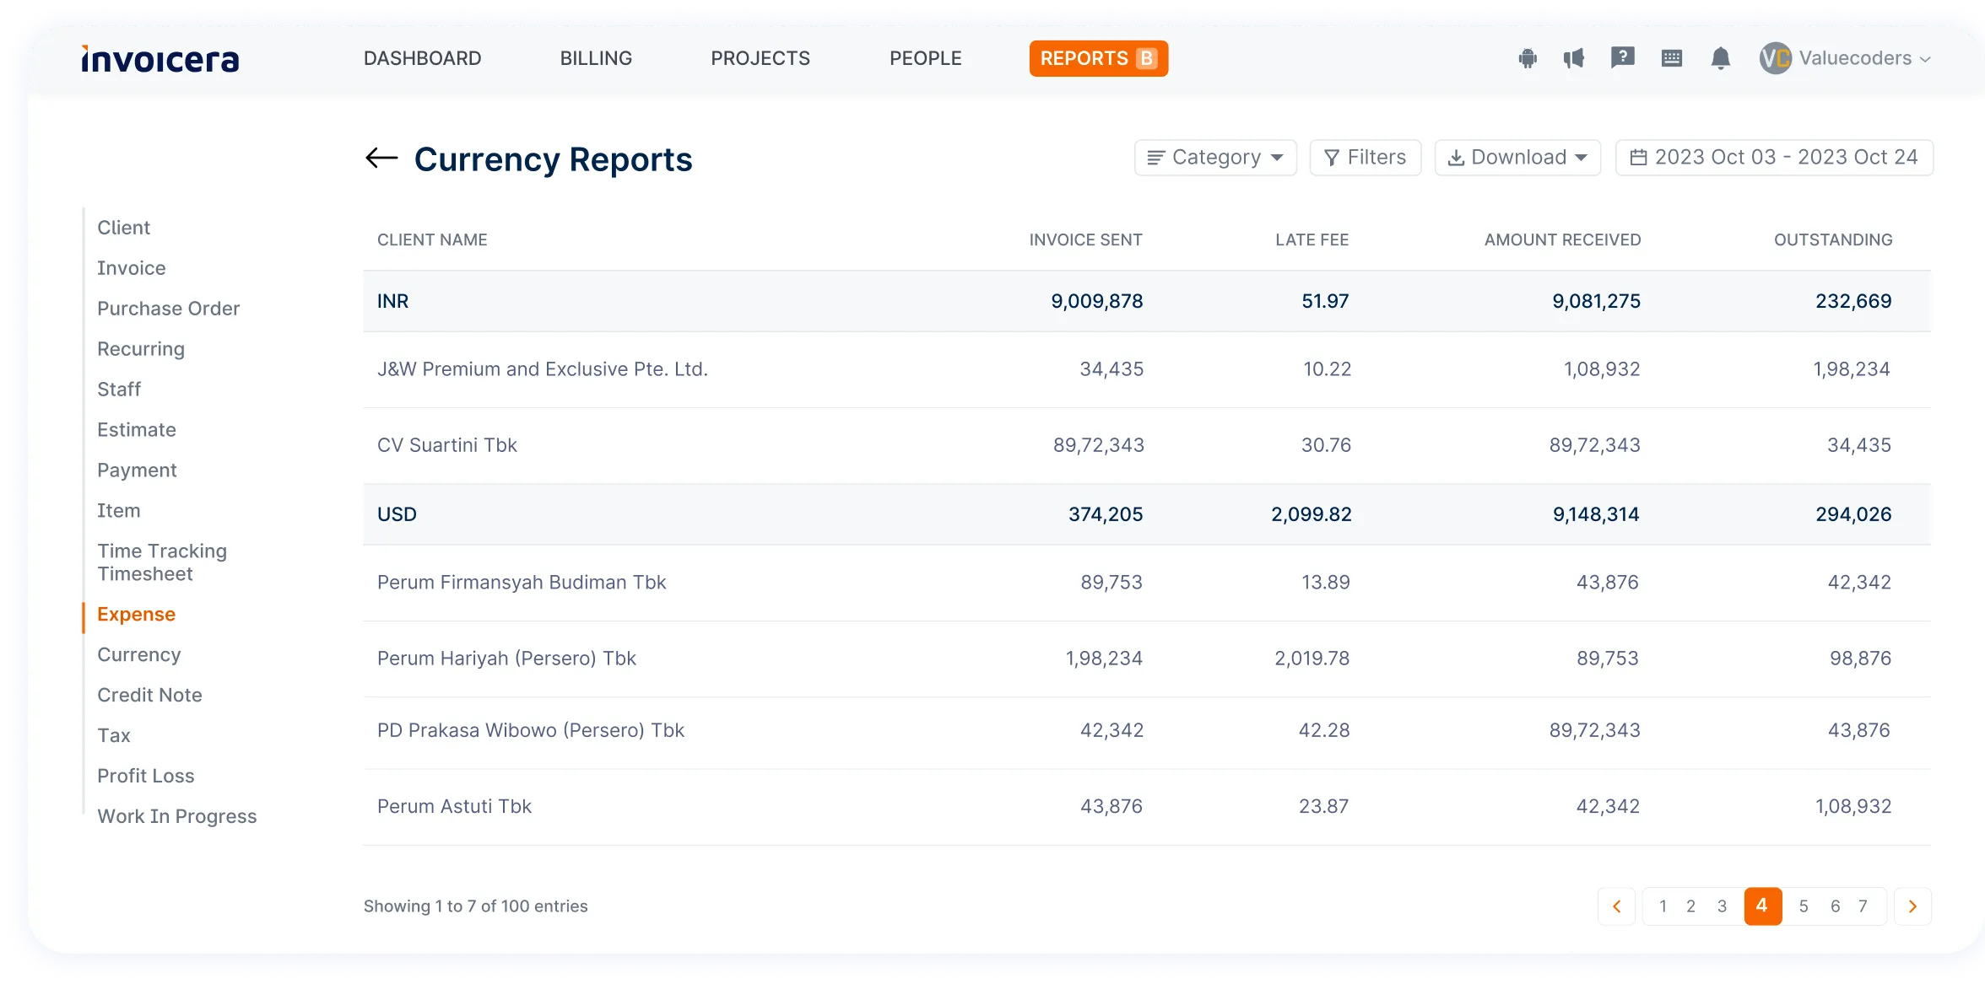Click 'Showing 1 to 7 of 100 entries'
The height and width of the screenshot is (984, 1985).
tap(476, 906)
